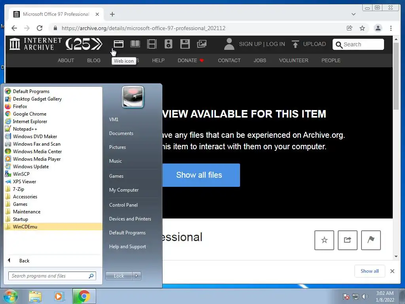The width and height of the screenshot is (405, 304).
Task: Click the user avatar icon beside Sign Up
Action: [229, 44]
